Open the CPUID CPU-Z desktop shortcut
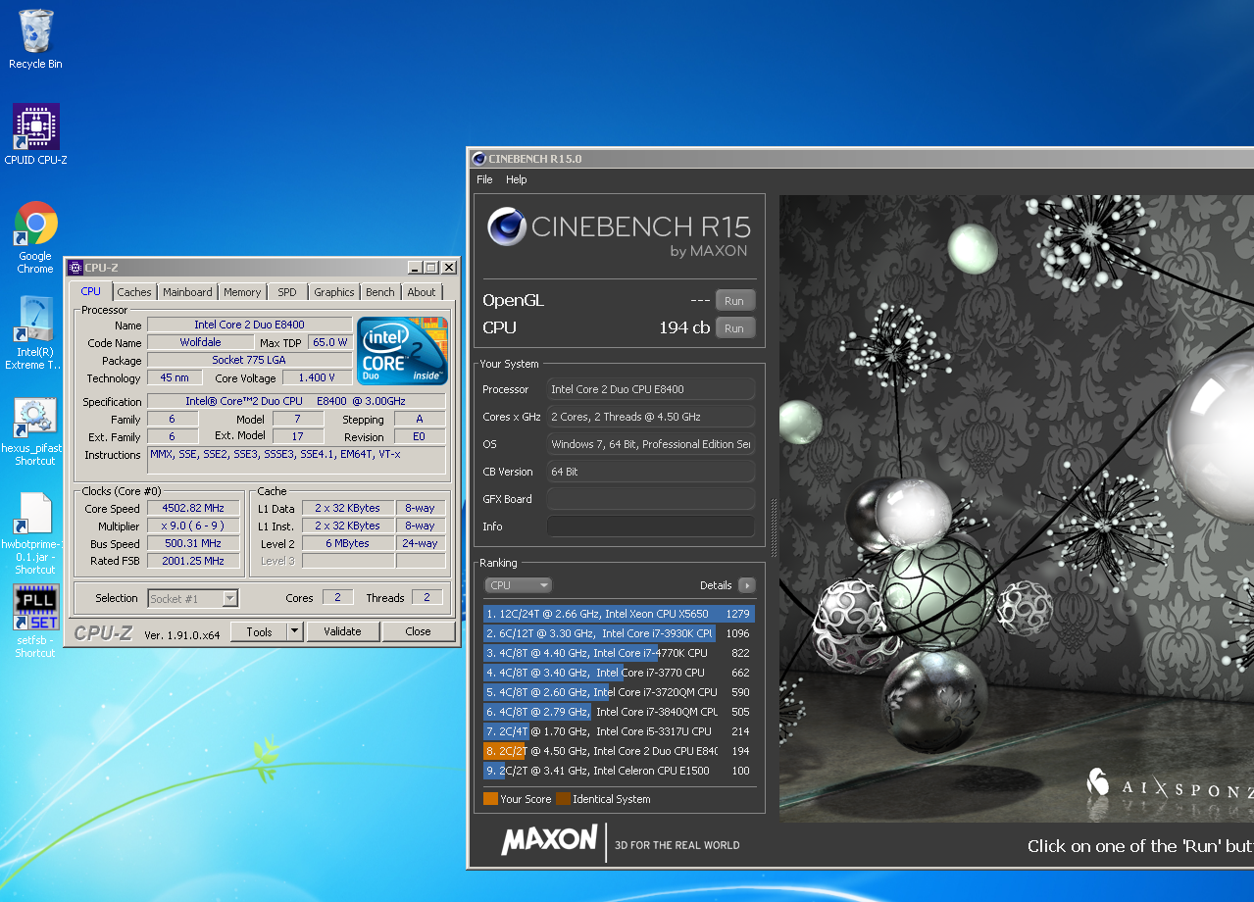The height and width of the screenshot is (902, 1254). [x=35, y=134]
